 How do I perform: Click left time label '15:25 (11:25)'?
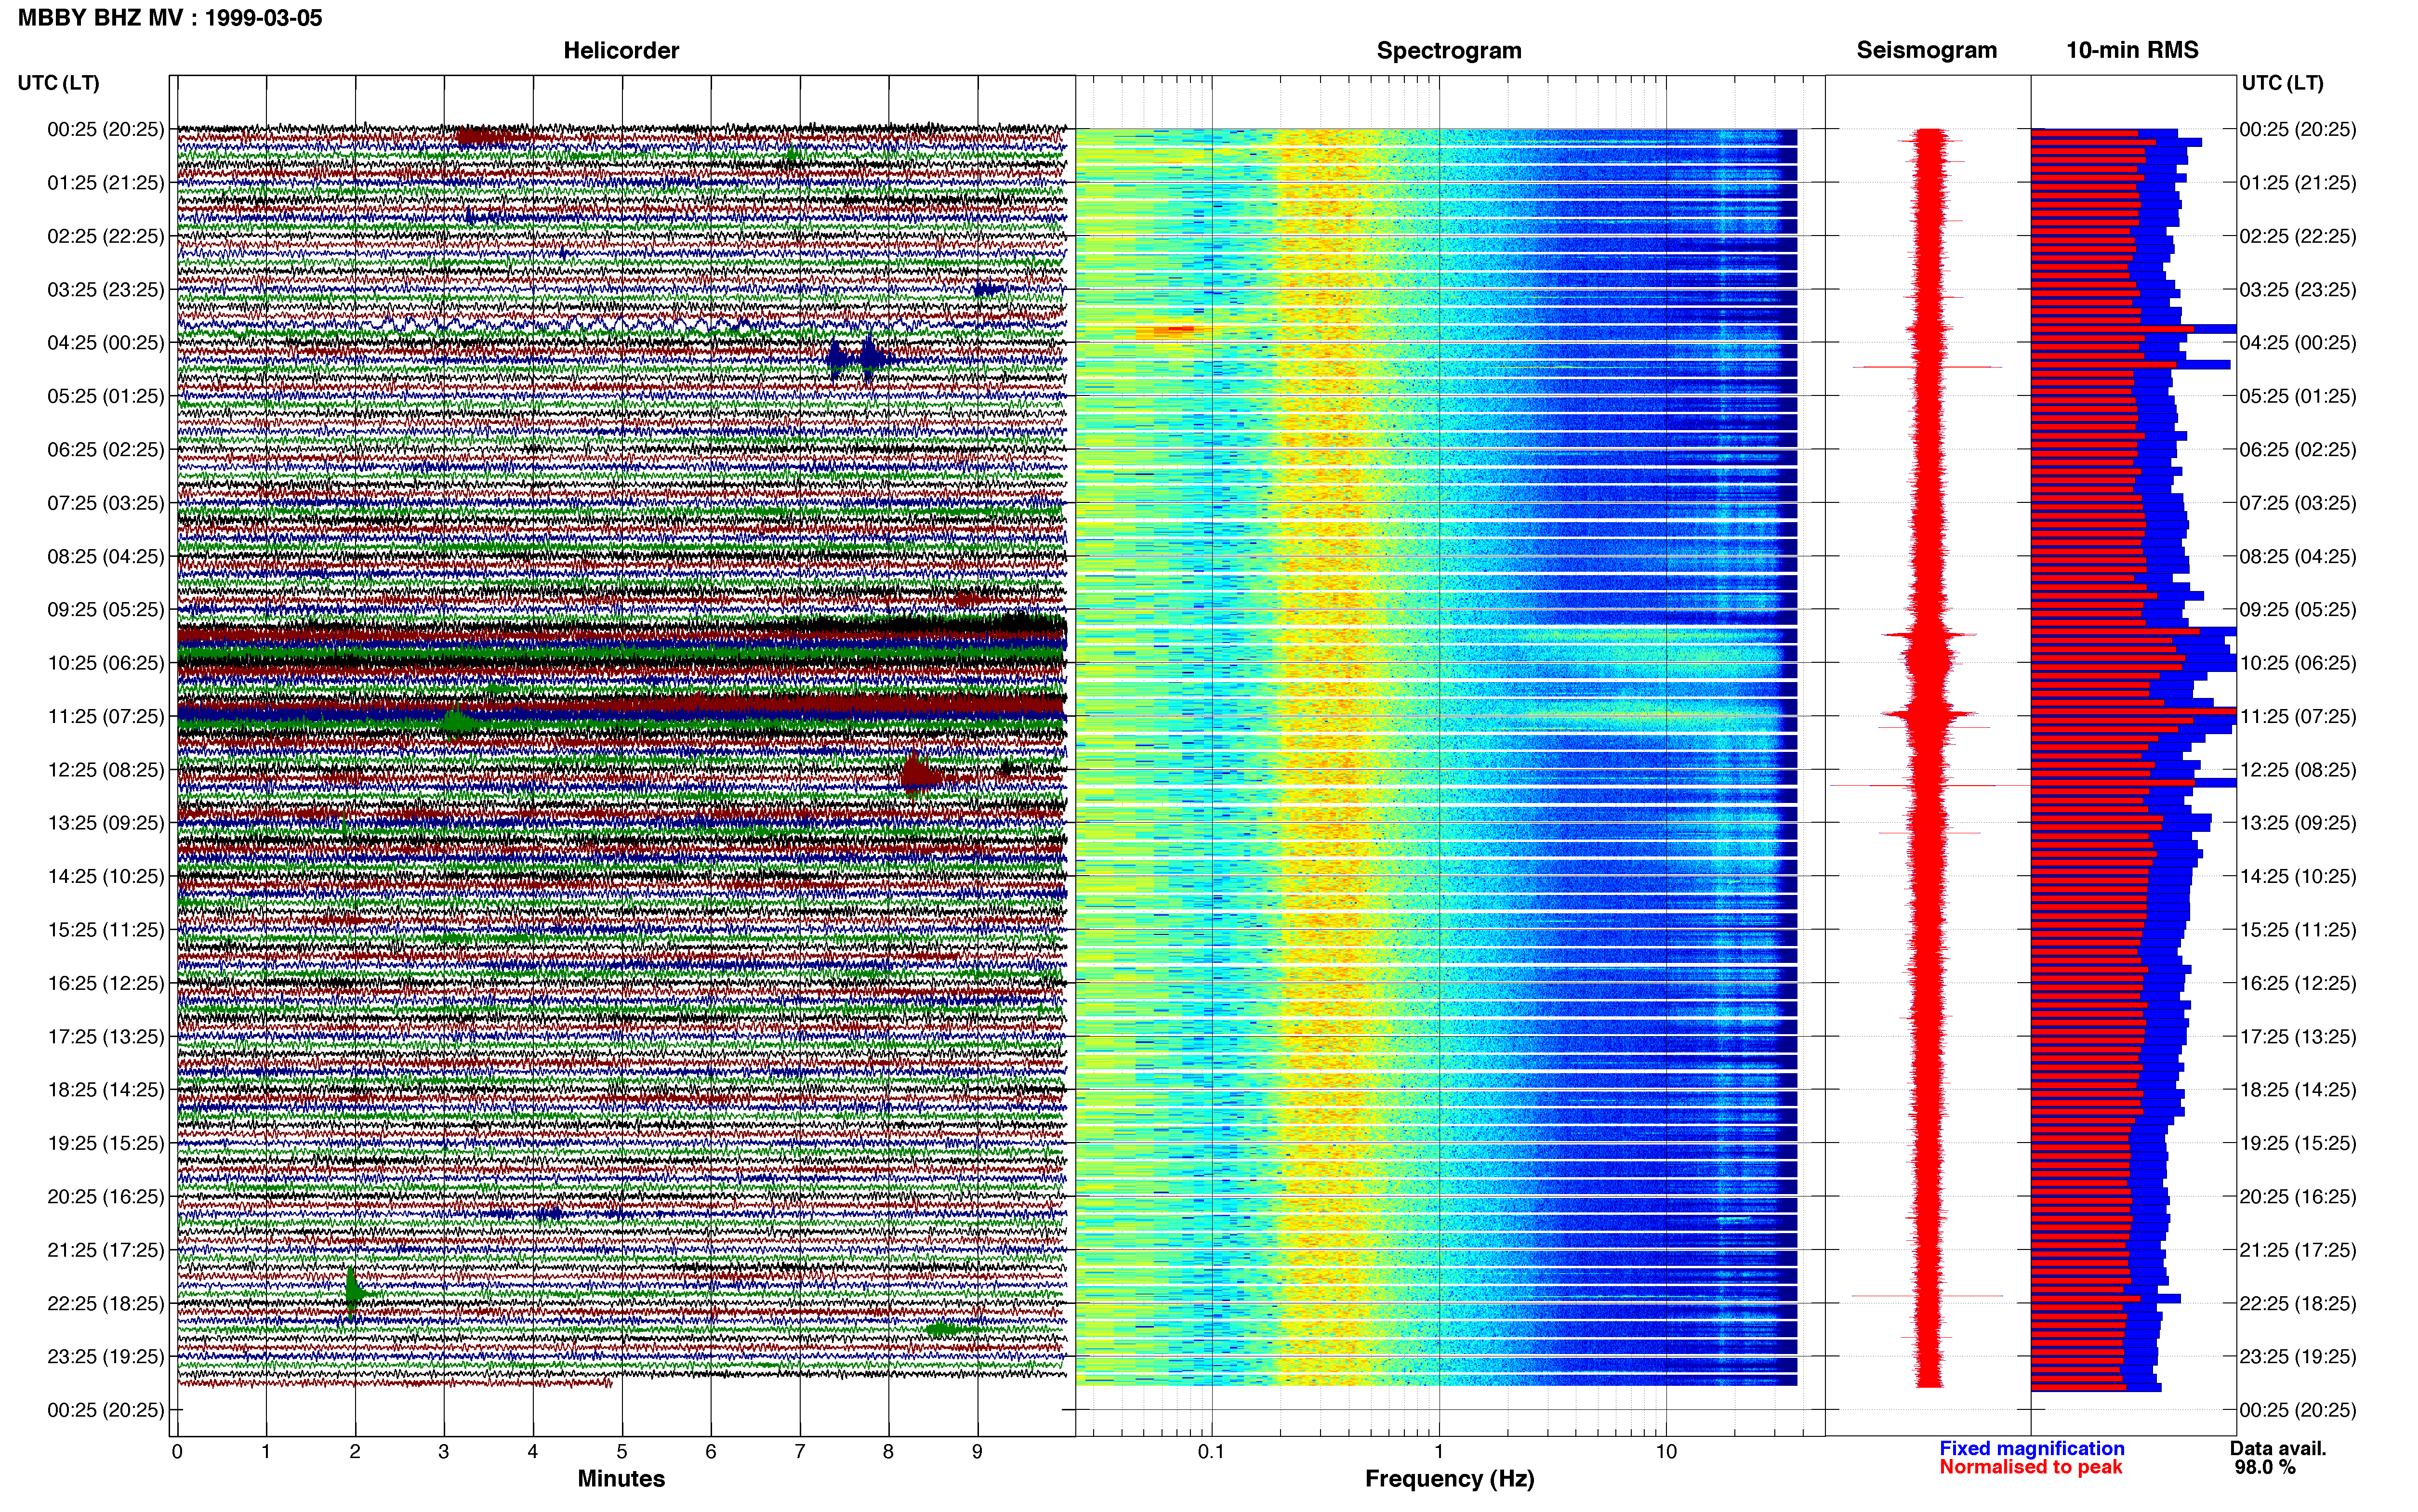tap(106, 930)
